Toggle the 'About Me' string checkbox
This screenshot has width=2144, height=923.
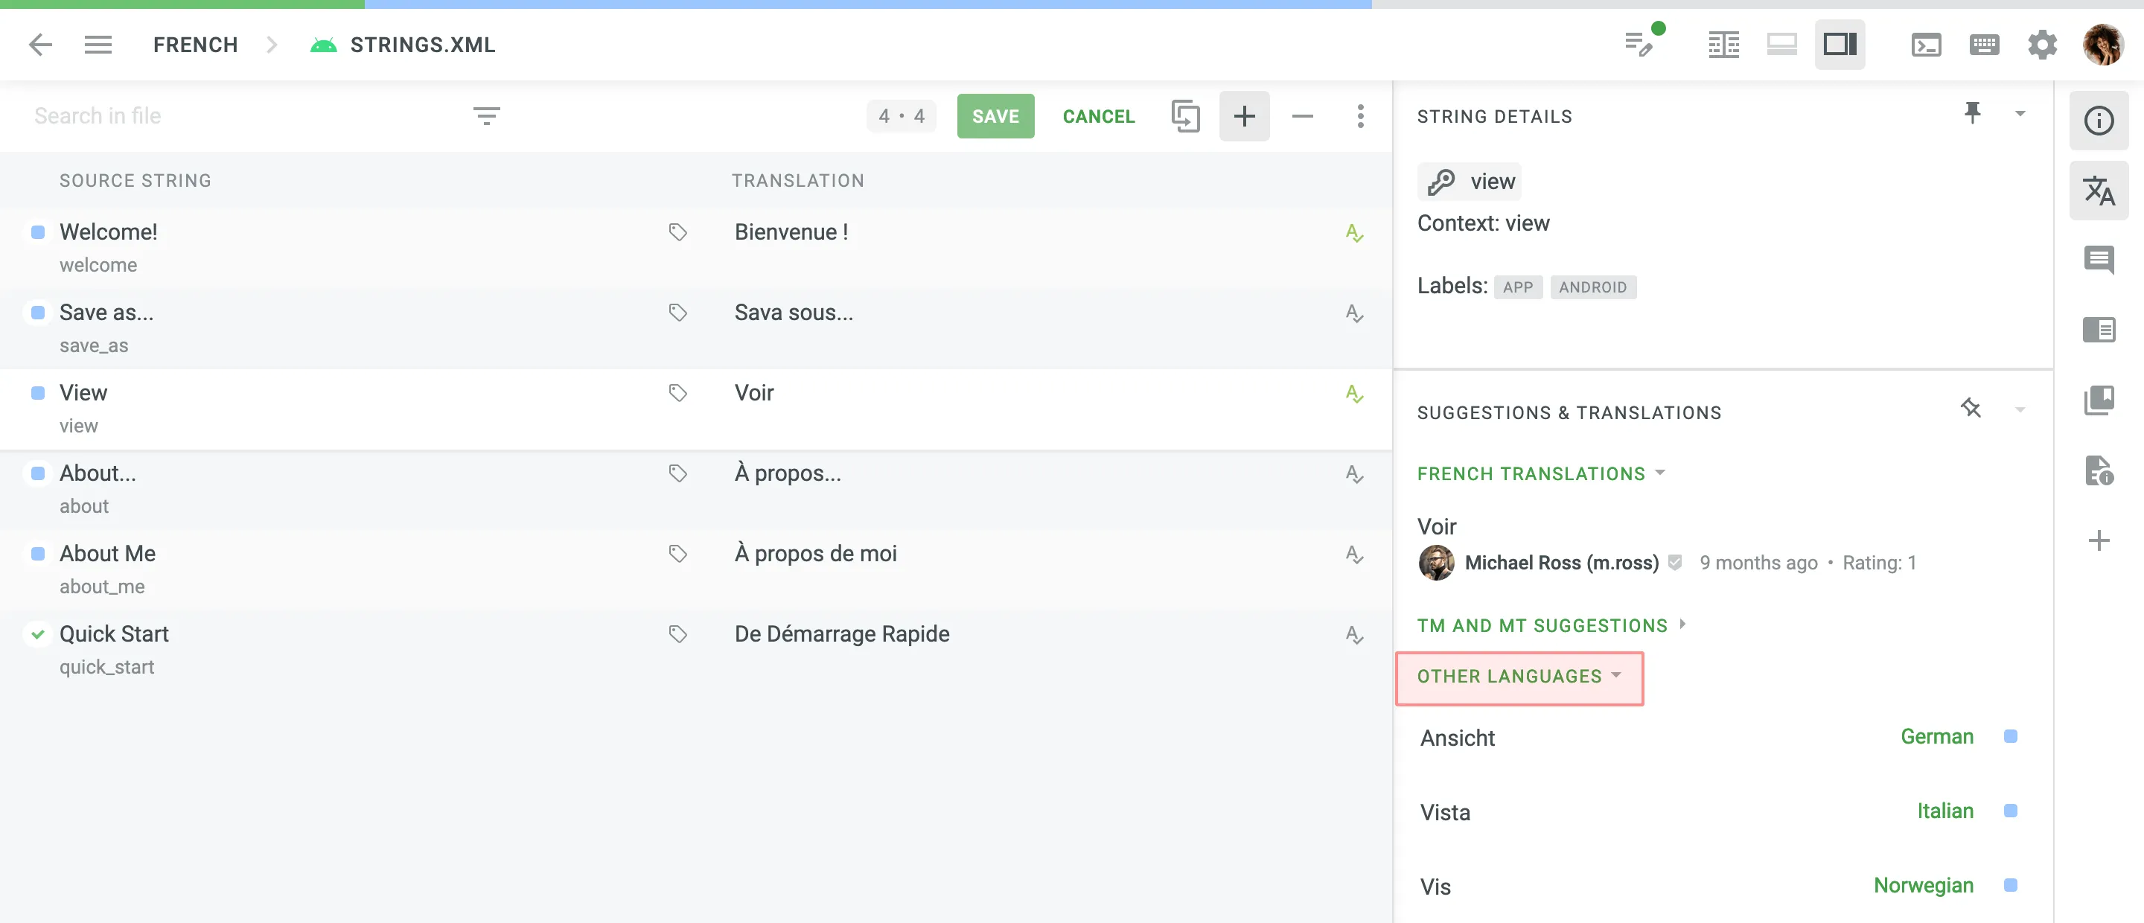tap(37, 552)
